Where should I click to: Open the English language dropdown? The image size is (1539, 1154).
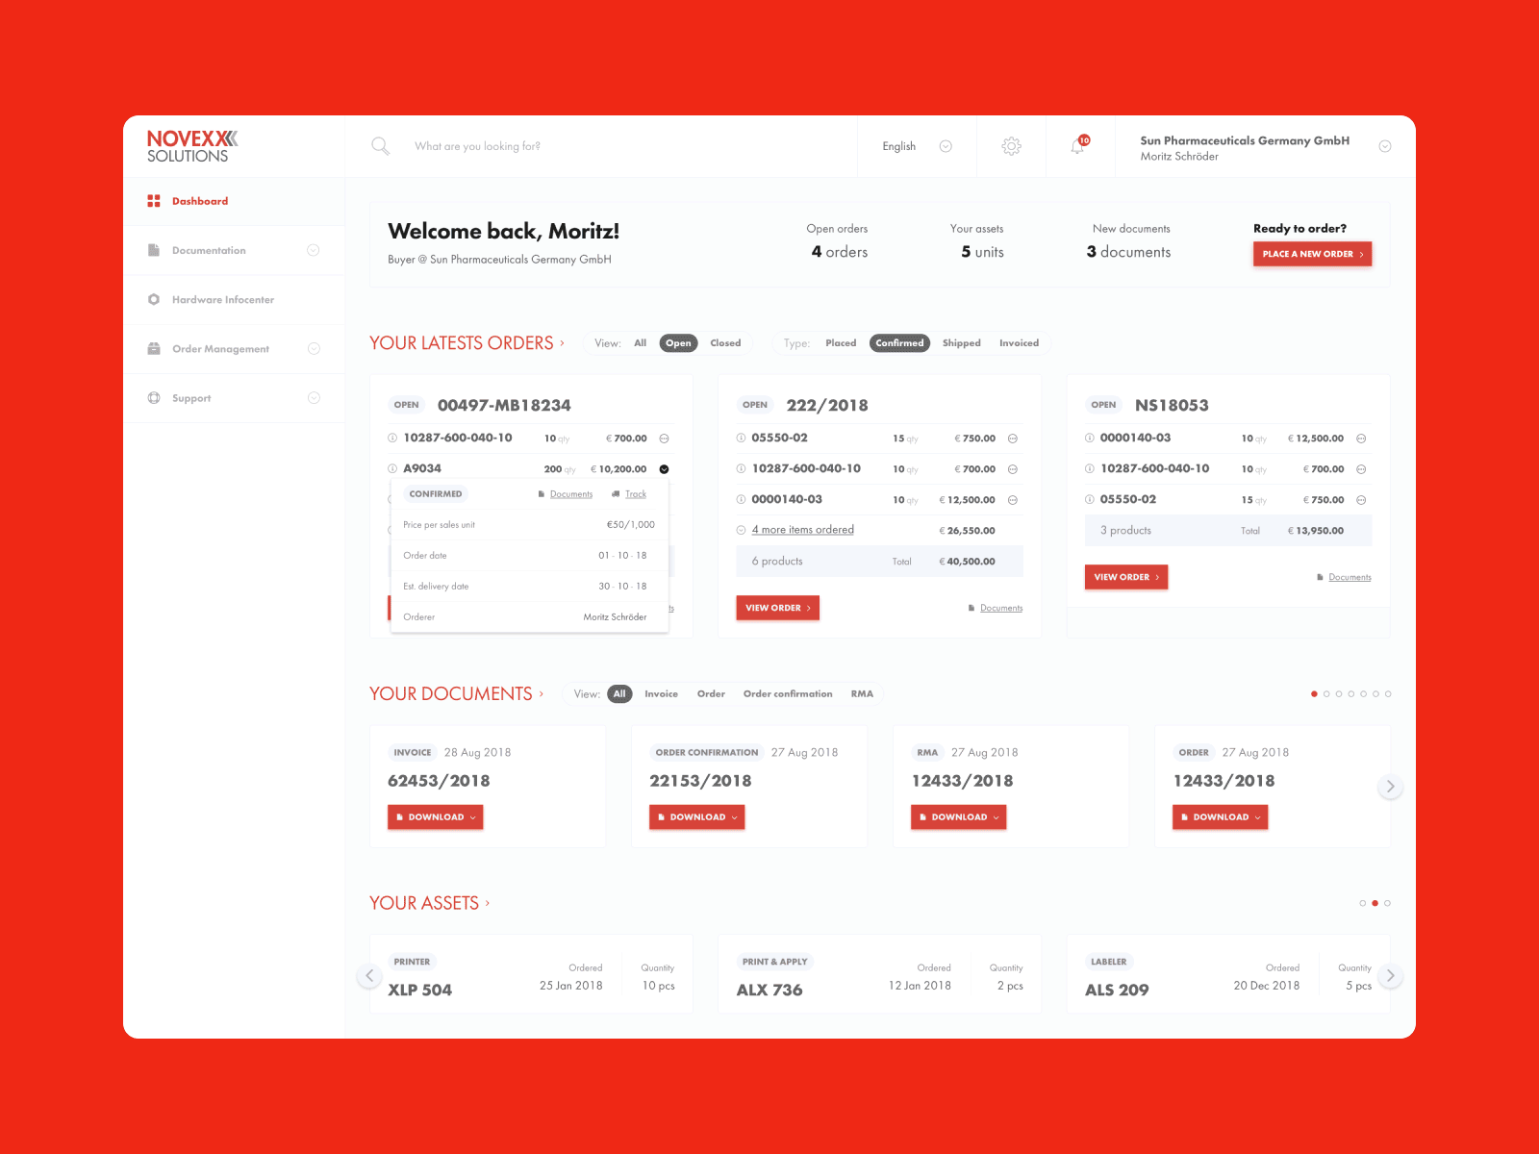pyautogui.click(x=917, y=146)
